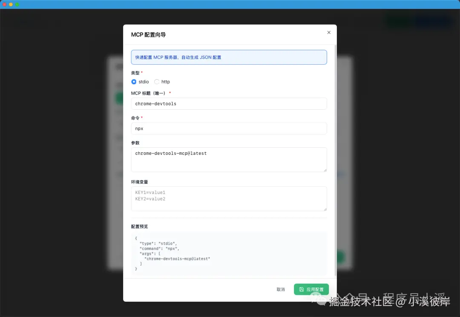Click the resize handle of the 参数 textarea
The height and width of the screenshot is (317, 460).
click(325, 170)
